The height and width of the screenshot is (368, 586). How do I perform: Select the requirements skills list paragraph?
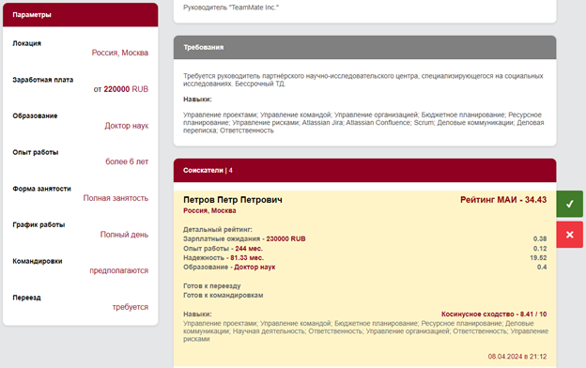[x=363, y=123]
